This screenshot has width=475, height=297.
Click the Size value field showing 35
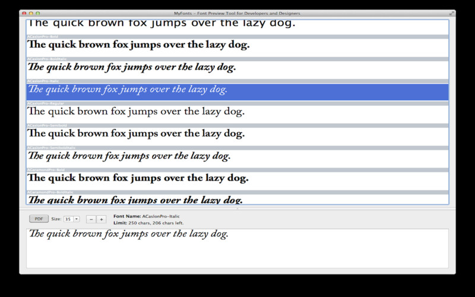pyautogui.click(x=68, y=219)
